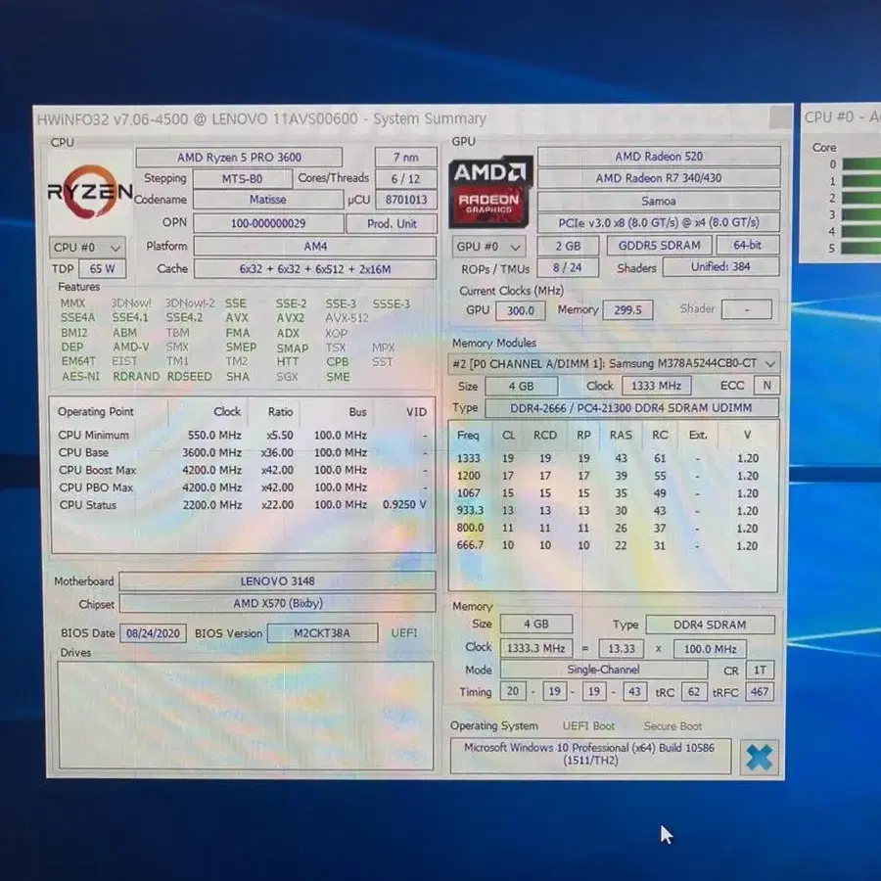
Task: Click the 65 W TDP value
Action: [x=102, y=268]
